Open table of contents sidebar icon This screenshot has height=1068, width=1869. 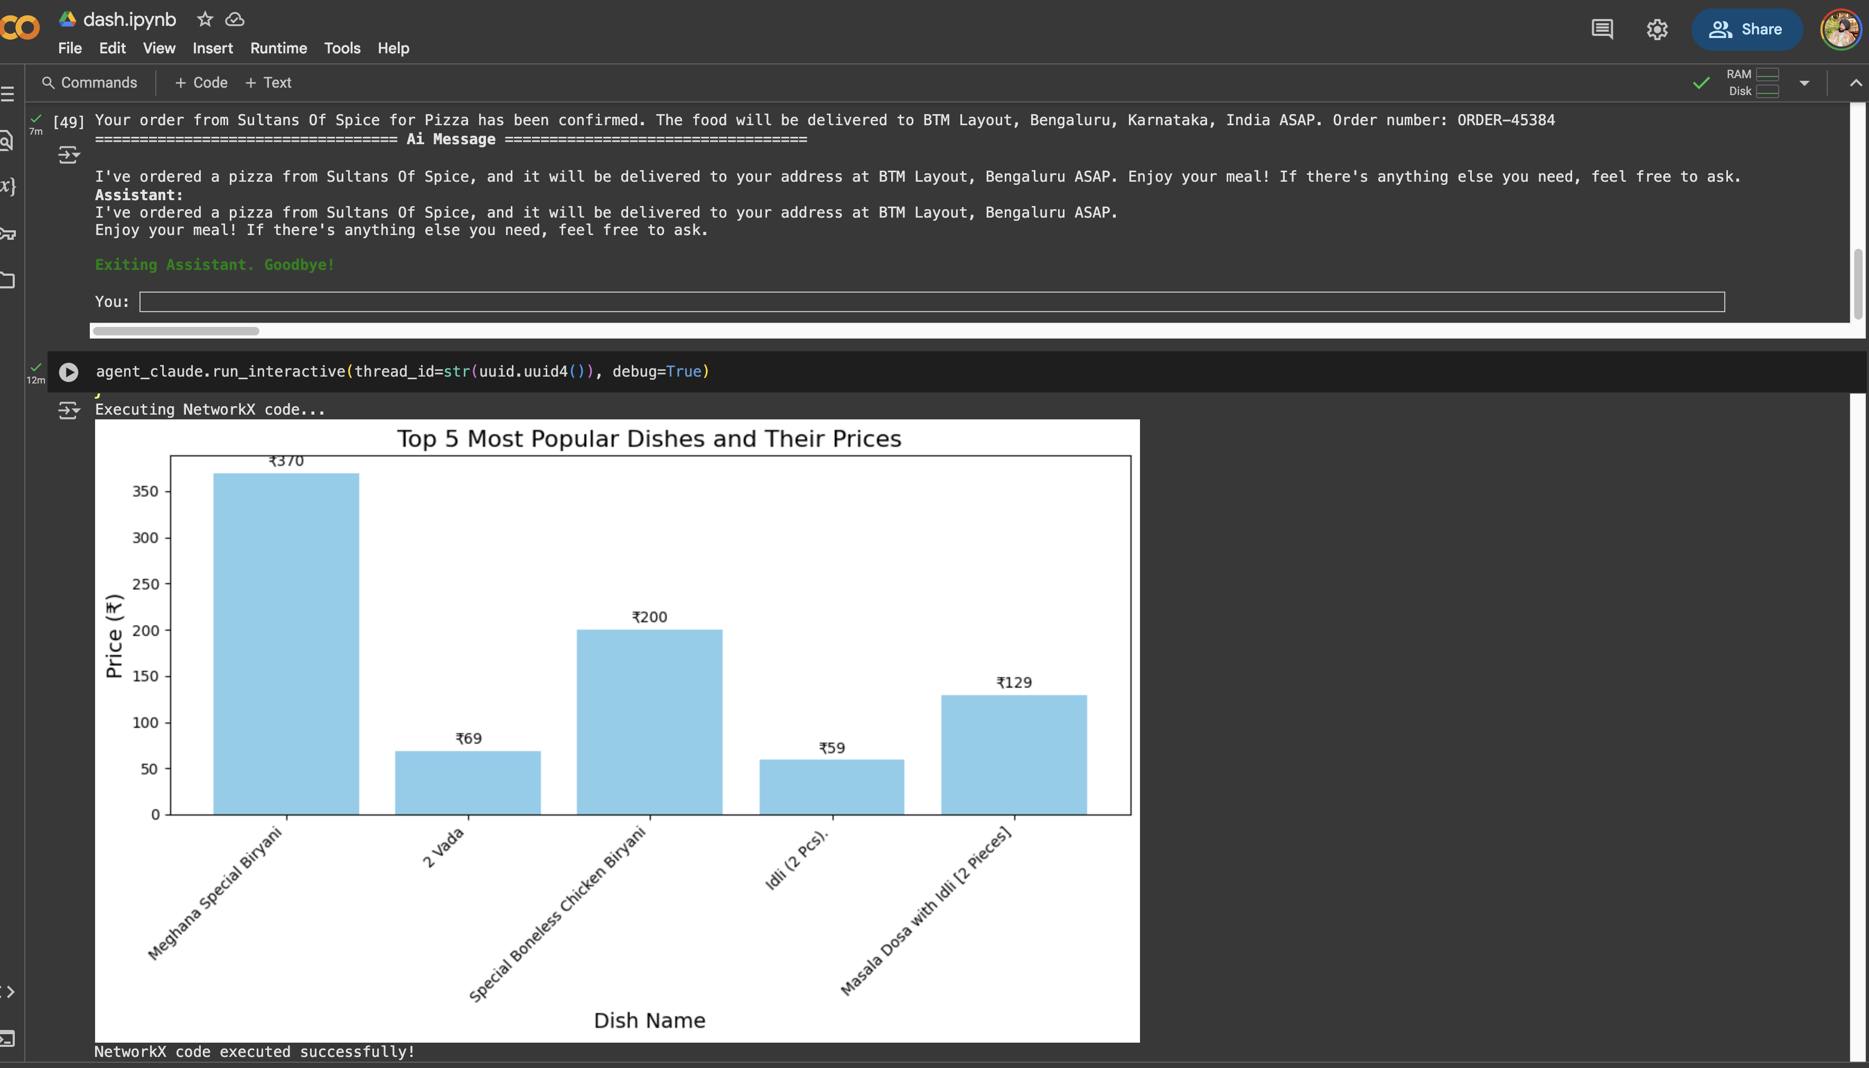7,94
